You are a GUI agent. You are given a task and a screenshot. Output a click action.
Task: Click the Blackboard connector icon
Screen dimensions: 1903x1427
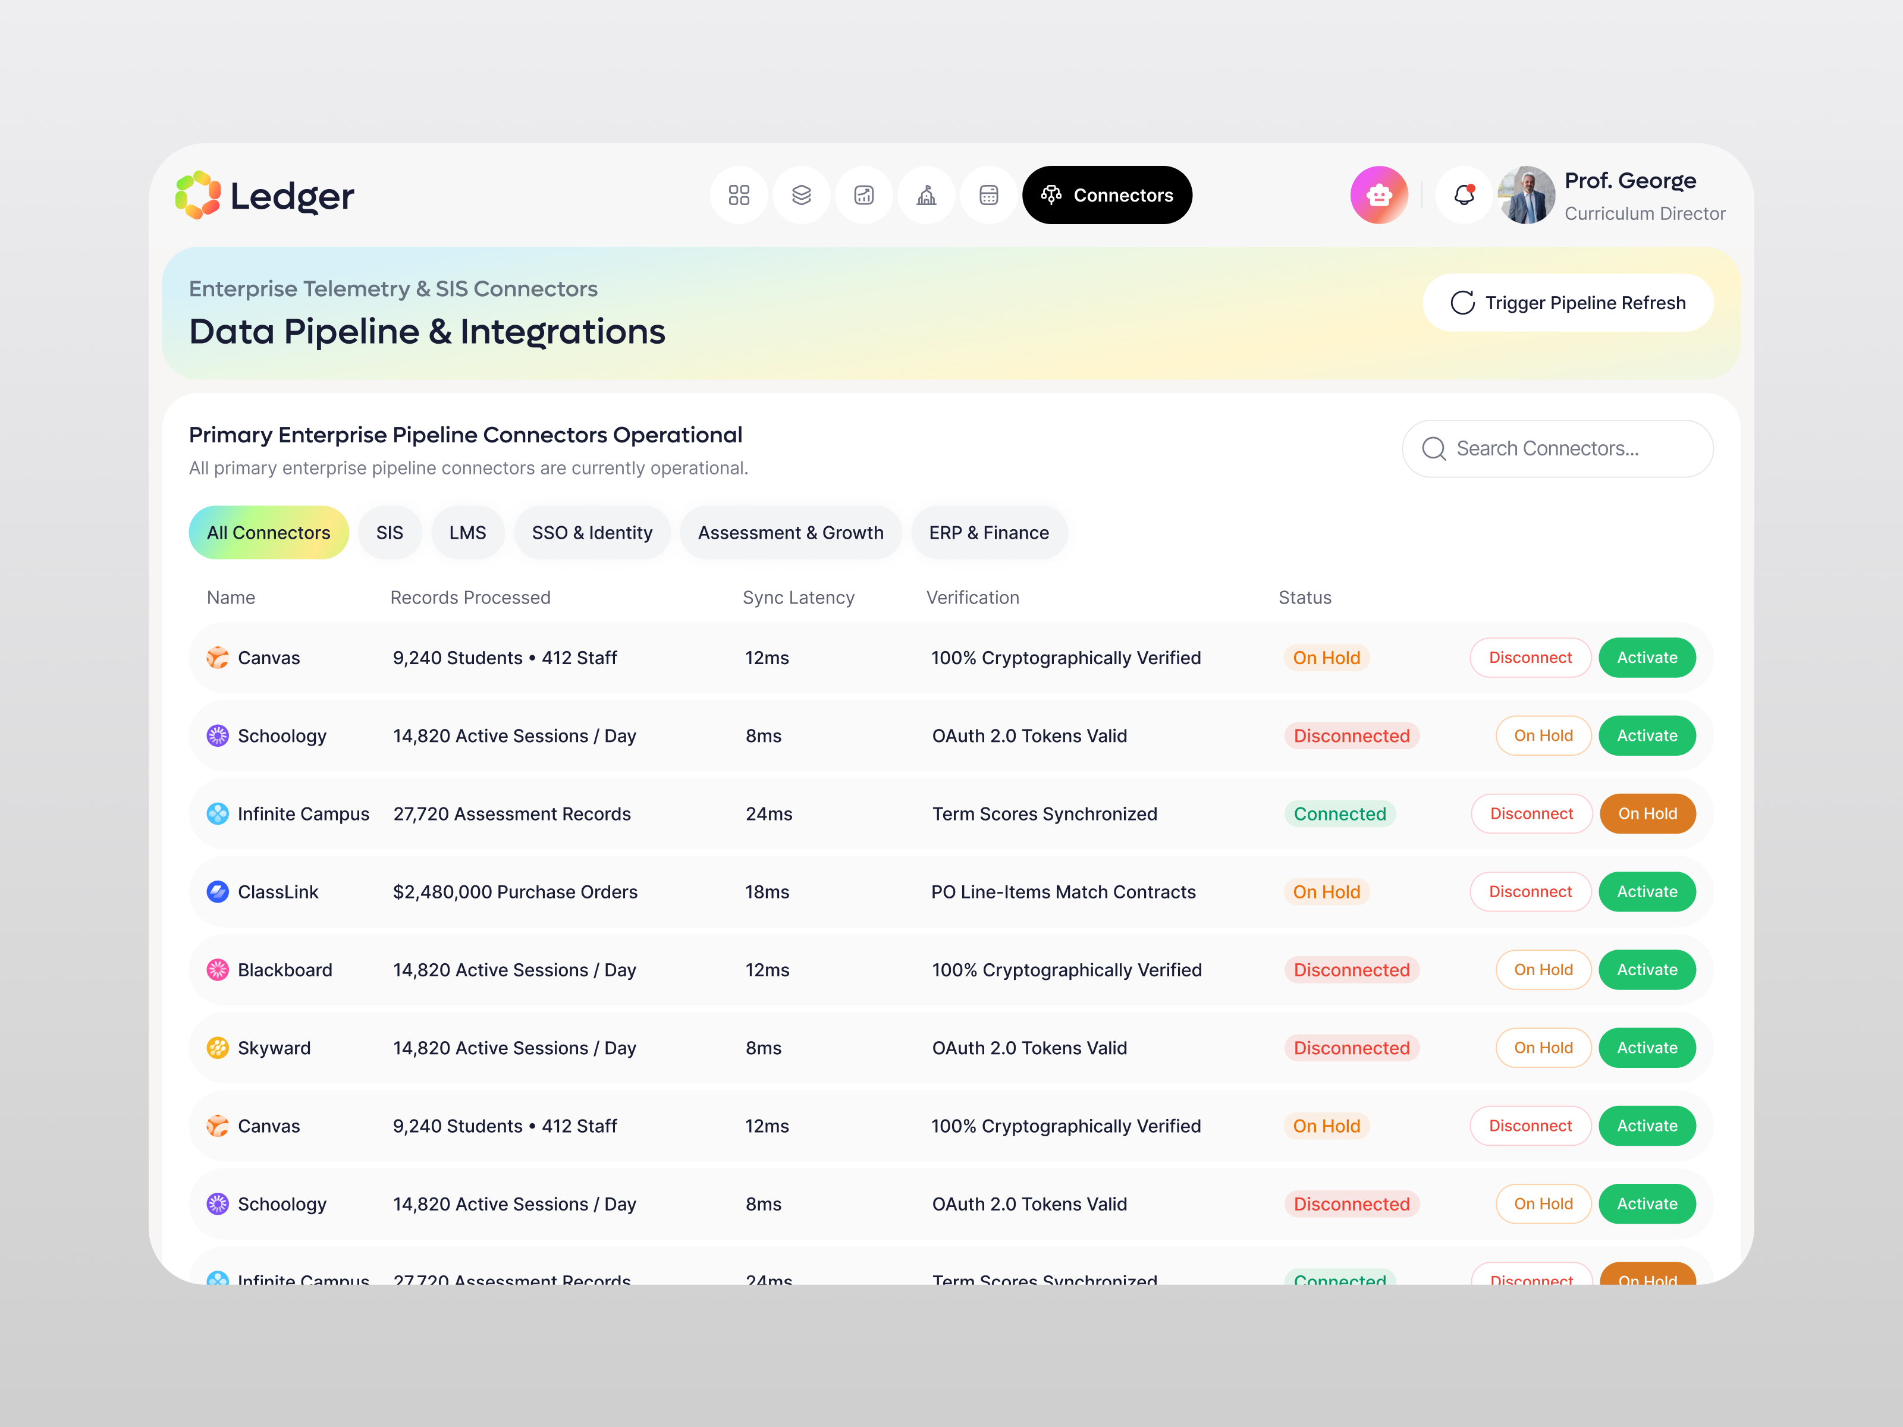point(218,969)
